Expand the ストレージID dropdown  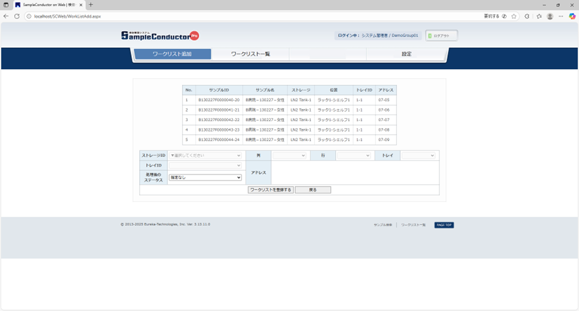click(206, 155)
